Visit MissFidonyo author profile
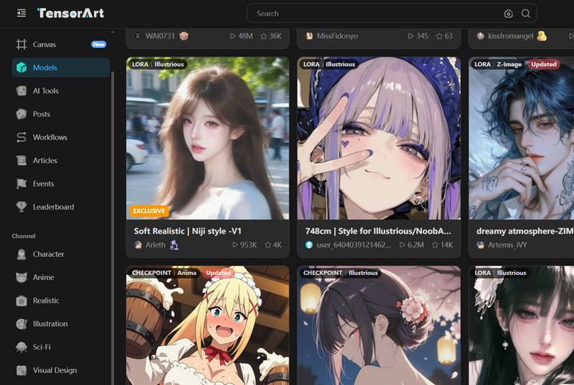 coord(337,36)
